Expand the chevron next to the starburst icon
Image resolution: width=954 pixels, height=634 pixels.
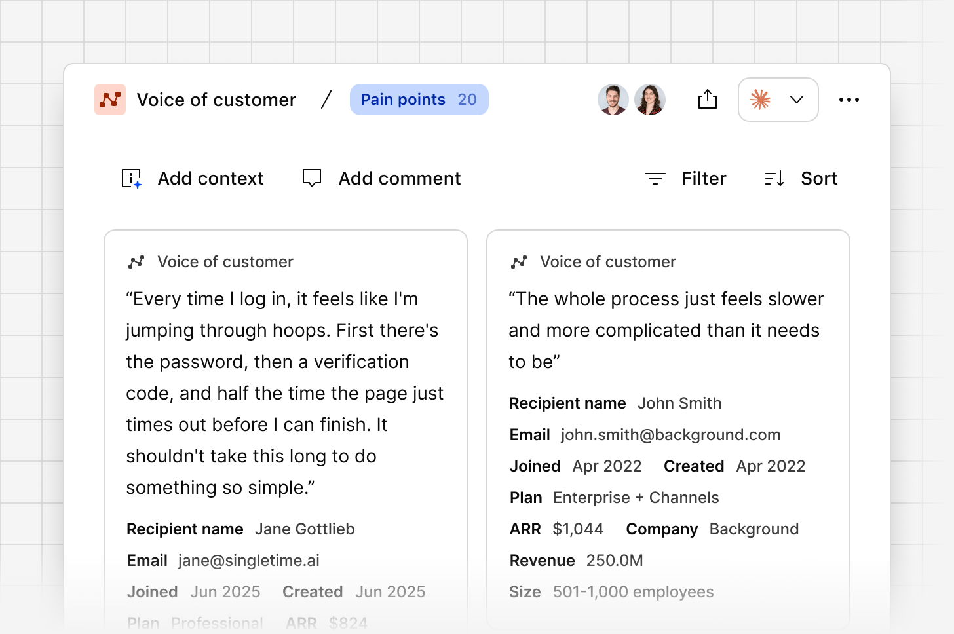click(x=797, y=100)
